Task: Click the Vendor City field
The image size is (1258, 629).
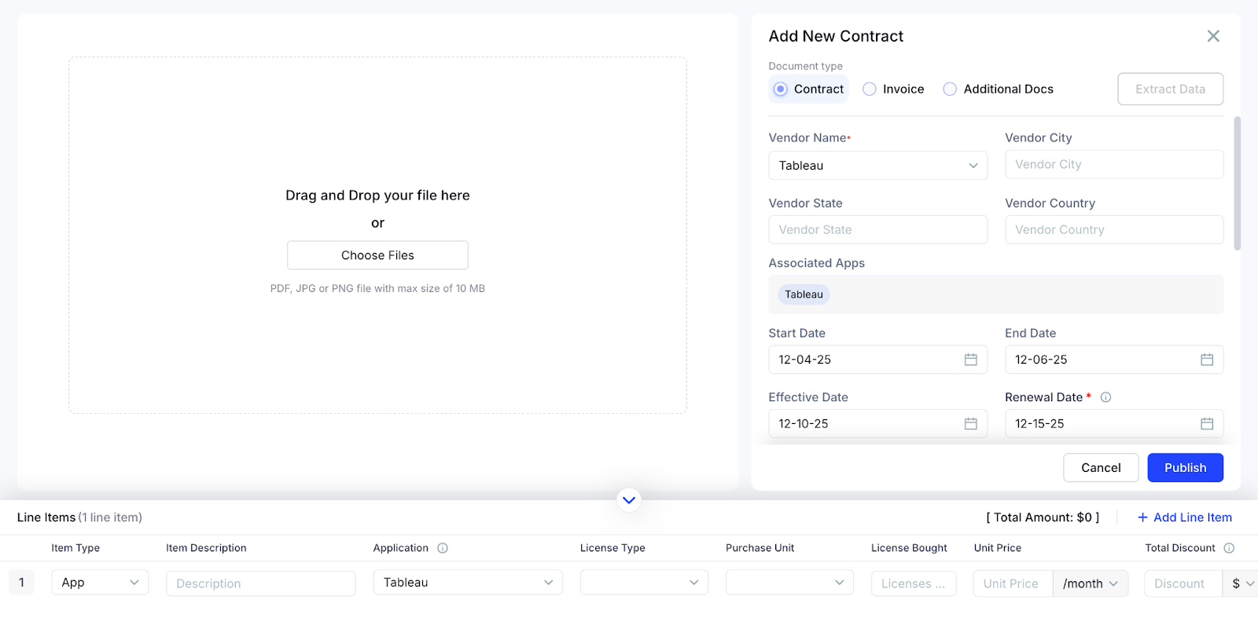Action: point(1114,164)
